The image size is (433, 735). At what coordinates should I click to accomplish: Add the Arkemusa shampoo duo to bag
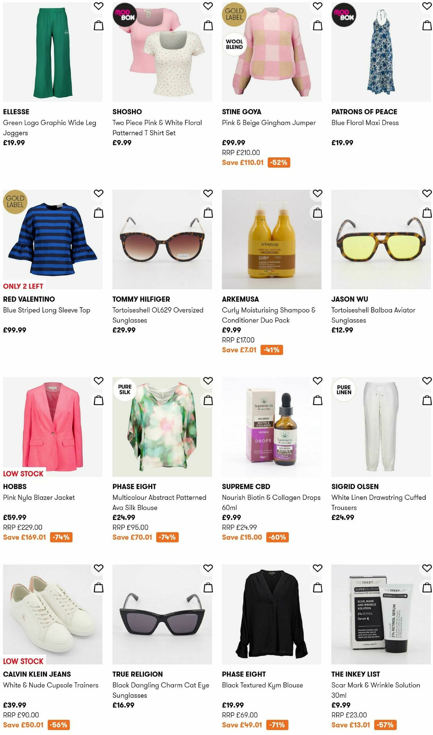tap(317, 213)
